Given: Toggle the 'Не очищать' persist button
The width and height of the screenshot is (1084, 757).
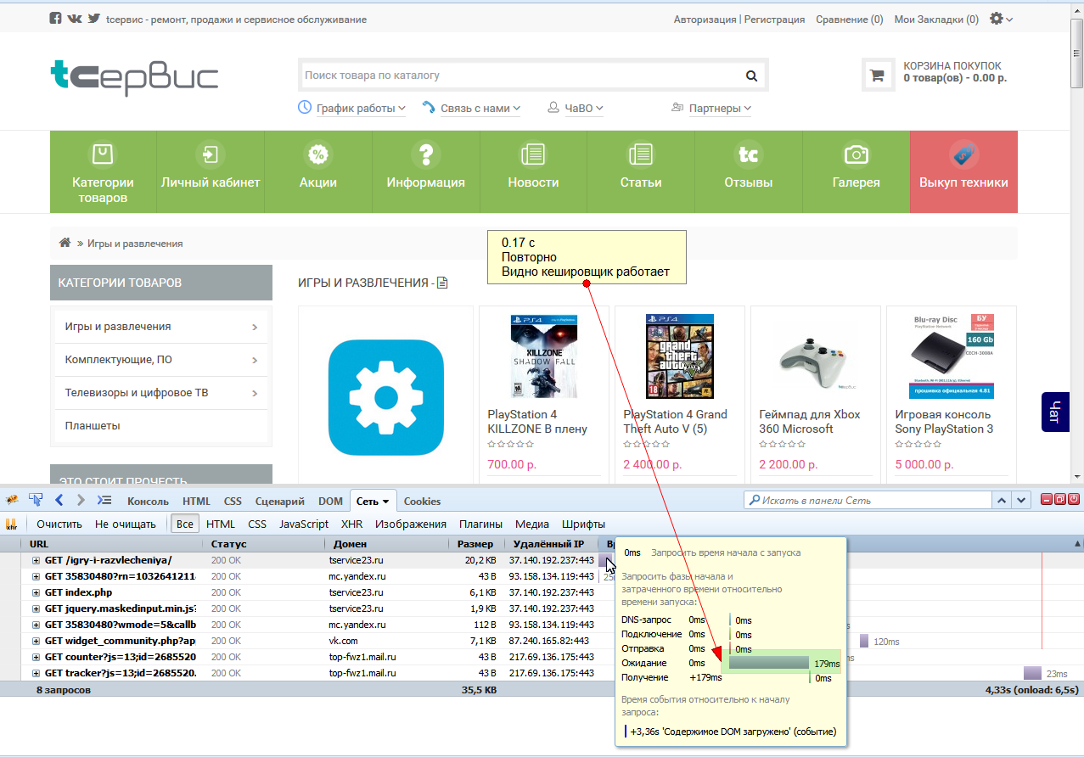Looking at the screenshot, I should [x=125, y=524].
